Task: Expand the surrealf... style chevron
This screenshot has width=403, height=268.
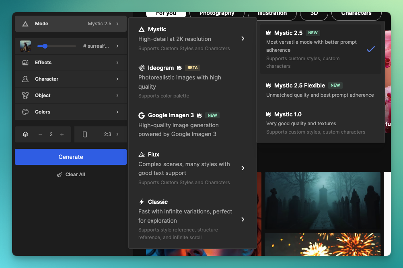Action: pyautogui.click(x=117, y=46)
